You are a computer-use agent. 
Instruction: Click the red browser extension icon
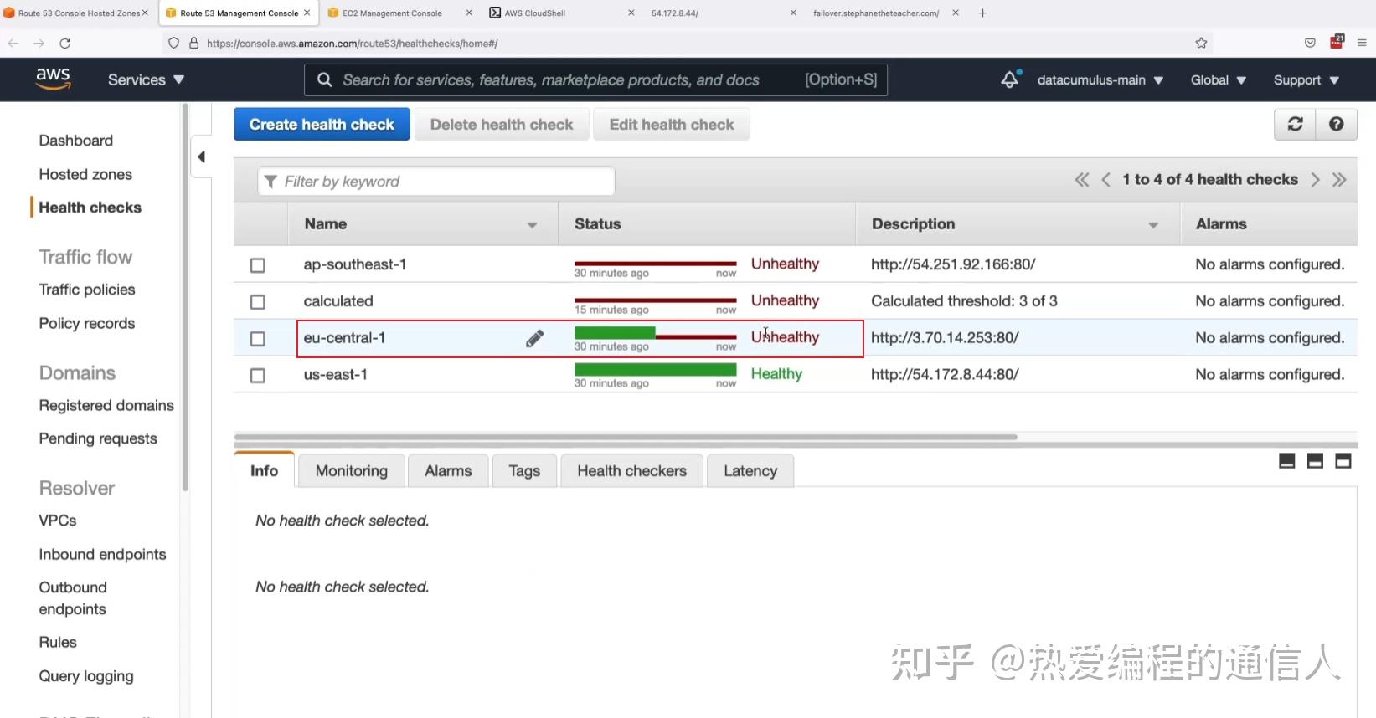1337,42
